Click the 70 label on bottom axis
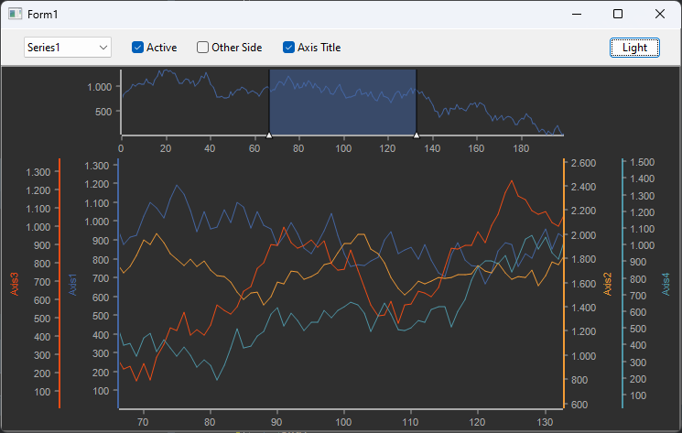 click(143, 422)
